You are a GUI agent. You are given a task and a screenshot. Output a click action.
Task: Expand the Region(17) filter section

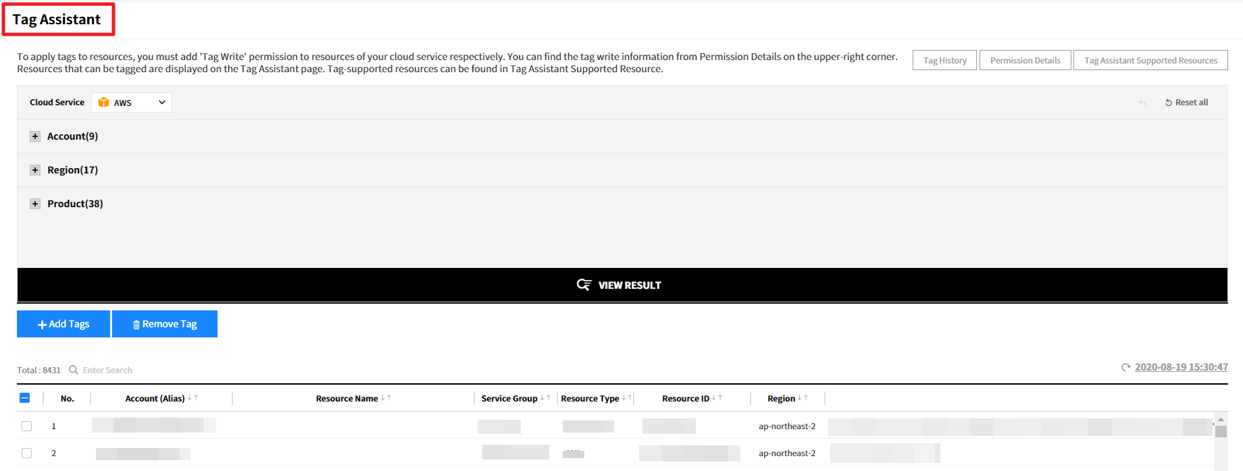(x=35, y=170)
